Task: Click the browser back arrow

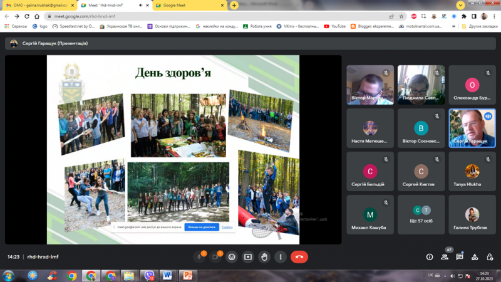Action: (7, 16)
